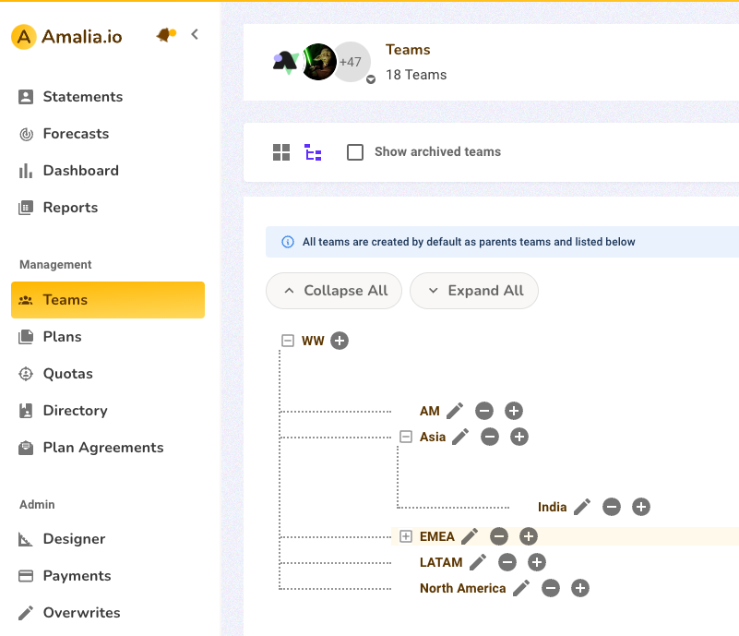Screen dimensions: 739x636
Task: Add a child team to Asia
Action: (519, 437)
